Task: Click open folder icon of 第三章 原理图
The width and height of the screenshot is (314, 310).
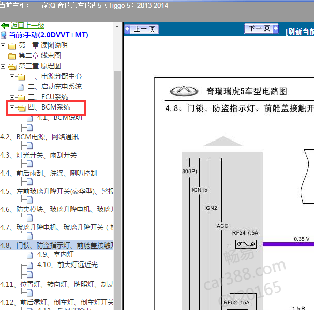Action: 12,67
